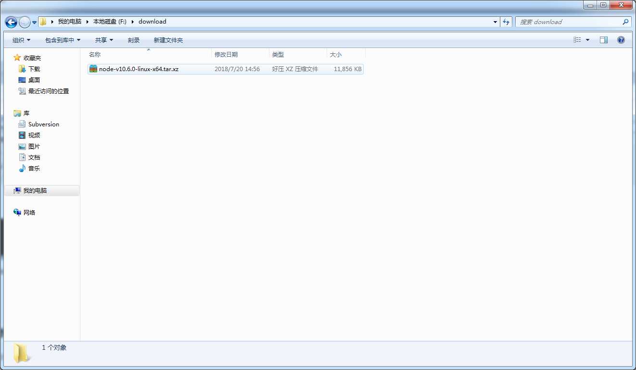This screenshot has width=636, height=370.
Task: Click the Subversion document icon
Action: [22, 124]
